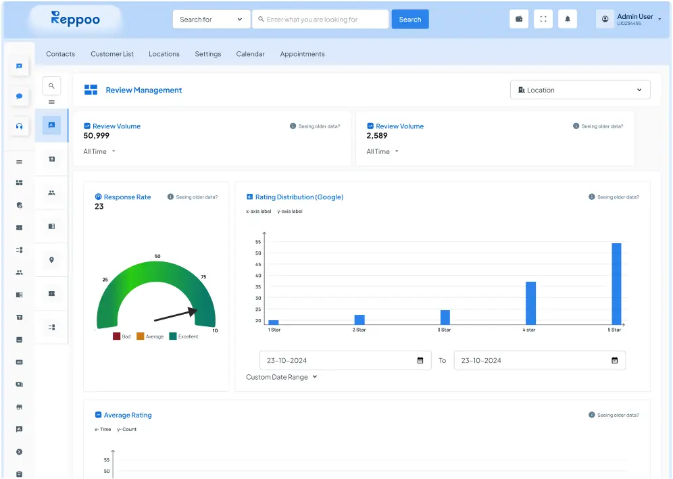Open the image gallery icon in left rail
The width and height of the screenshot is (673, 479).
point(20,340)
